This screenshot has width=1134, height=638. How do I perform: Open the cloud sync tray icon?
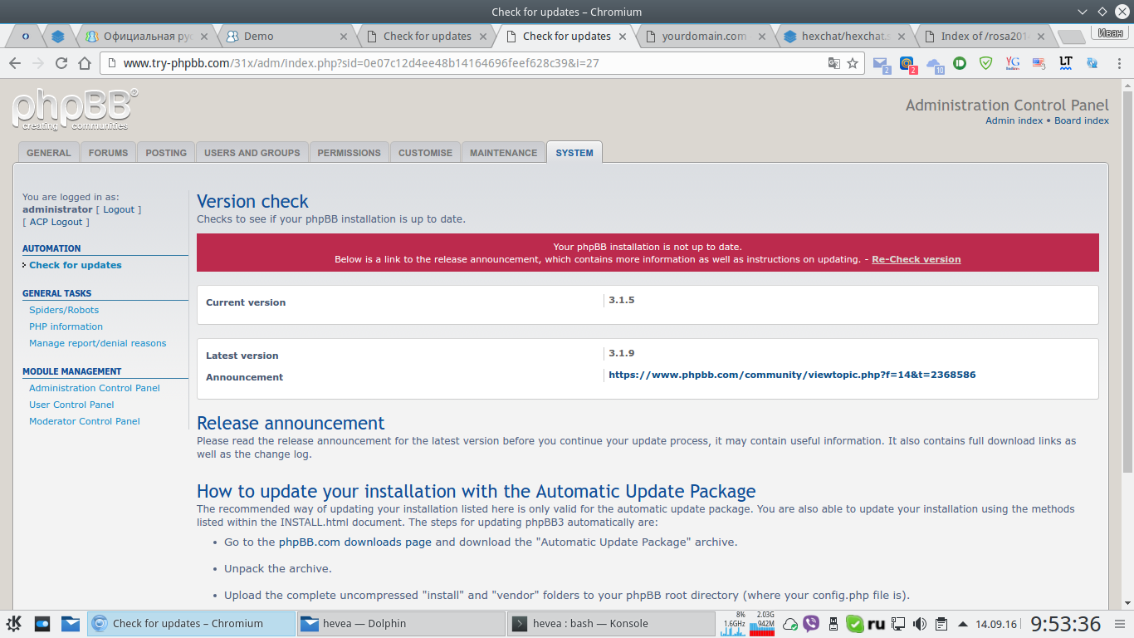tap(790, 624)
